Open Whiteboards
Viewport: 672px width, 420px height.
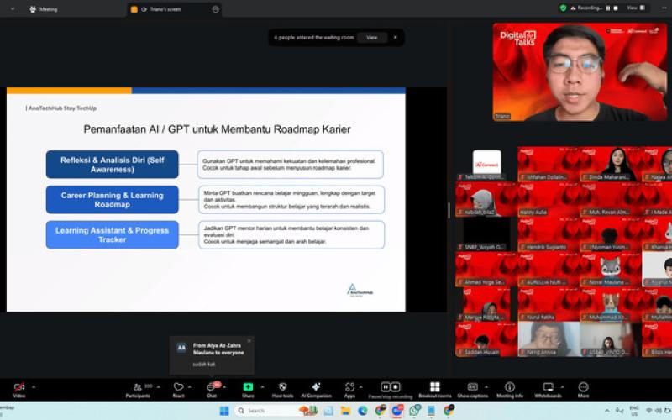point(548,388)
